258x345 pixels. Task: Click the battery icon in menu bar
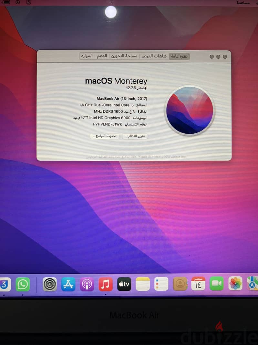click(6, 2)
